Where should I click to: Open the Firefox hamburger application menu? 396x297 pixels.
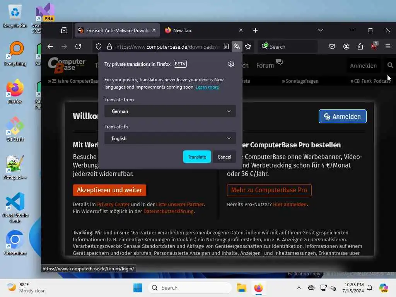pyautogui.click(x=388, y=46)
